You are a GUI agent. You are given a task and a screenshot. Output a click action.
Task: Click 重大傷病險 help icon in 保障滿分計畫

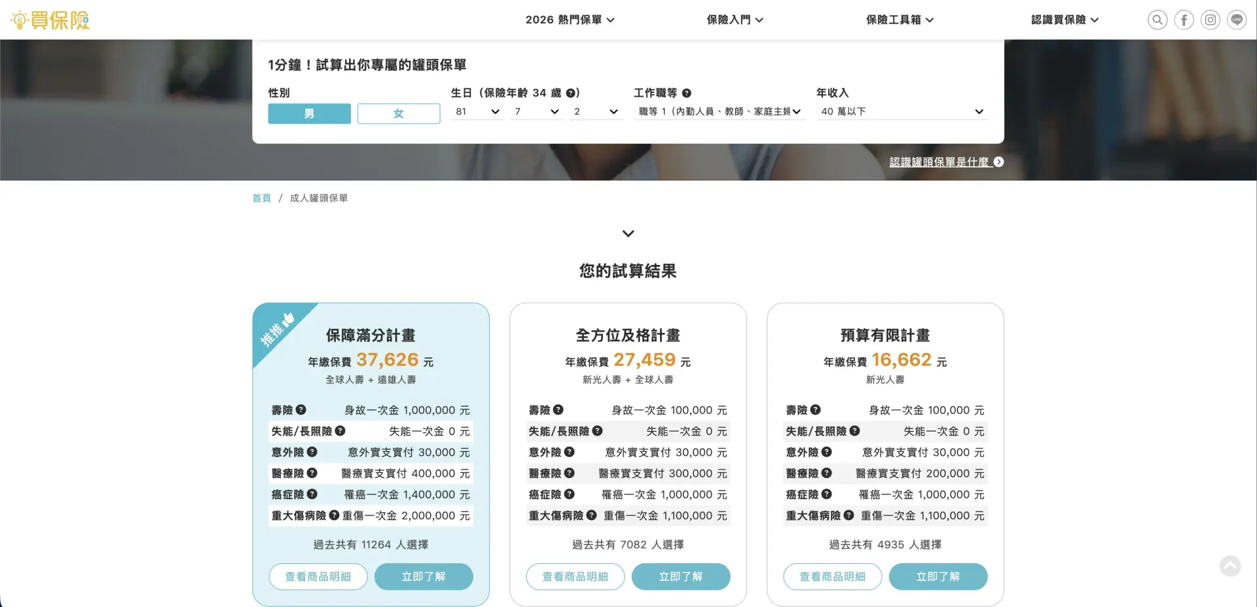click(335, 515)
